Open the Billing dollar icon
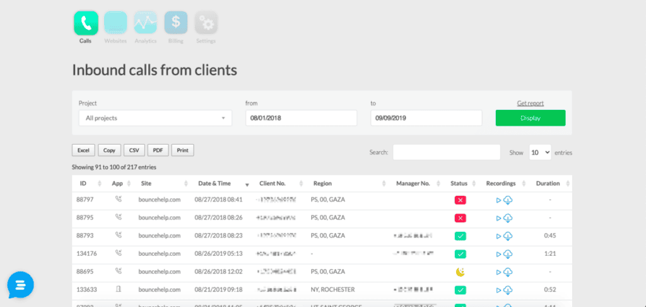The width and height of the screenshot is (646, 307). coord(176,23)
